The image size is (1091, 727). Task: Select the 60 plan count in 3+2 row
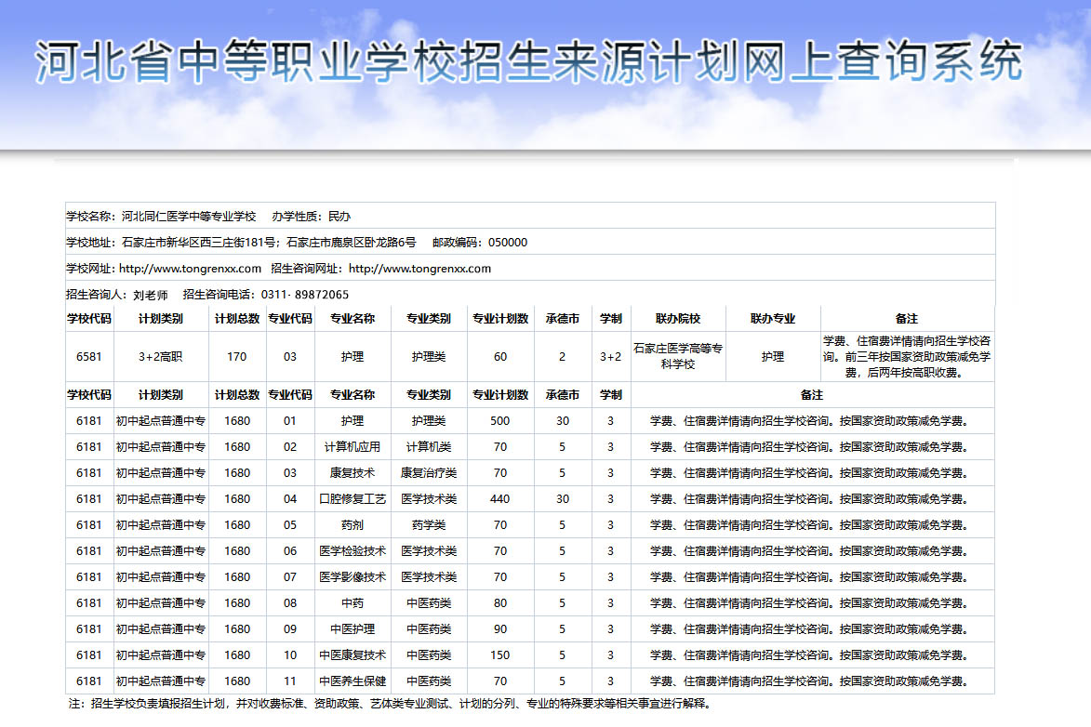500,356
